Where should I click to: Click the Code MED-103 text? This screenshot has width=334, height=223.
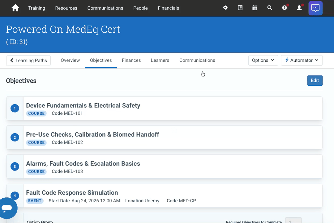(x=67, y=171)
